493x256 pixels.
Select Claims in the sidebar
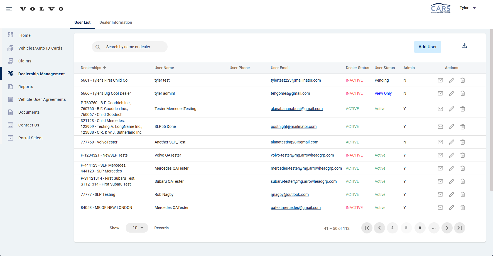pyautogui.click(x=25, y=61)
